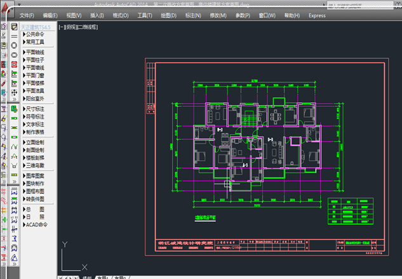402x279 pixels.
Task: Select the circular ring tool icon
Action: (14, 46)
